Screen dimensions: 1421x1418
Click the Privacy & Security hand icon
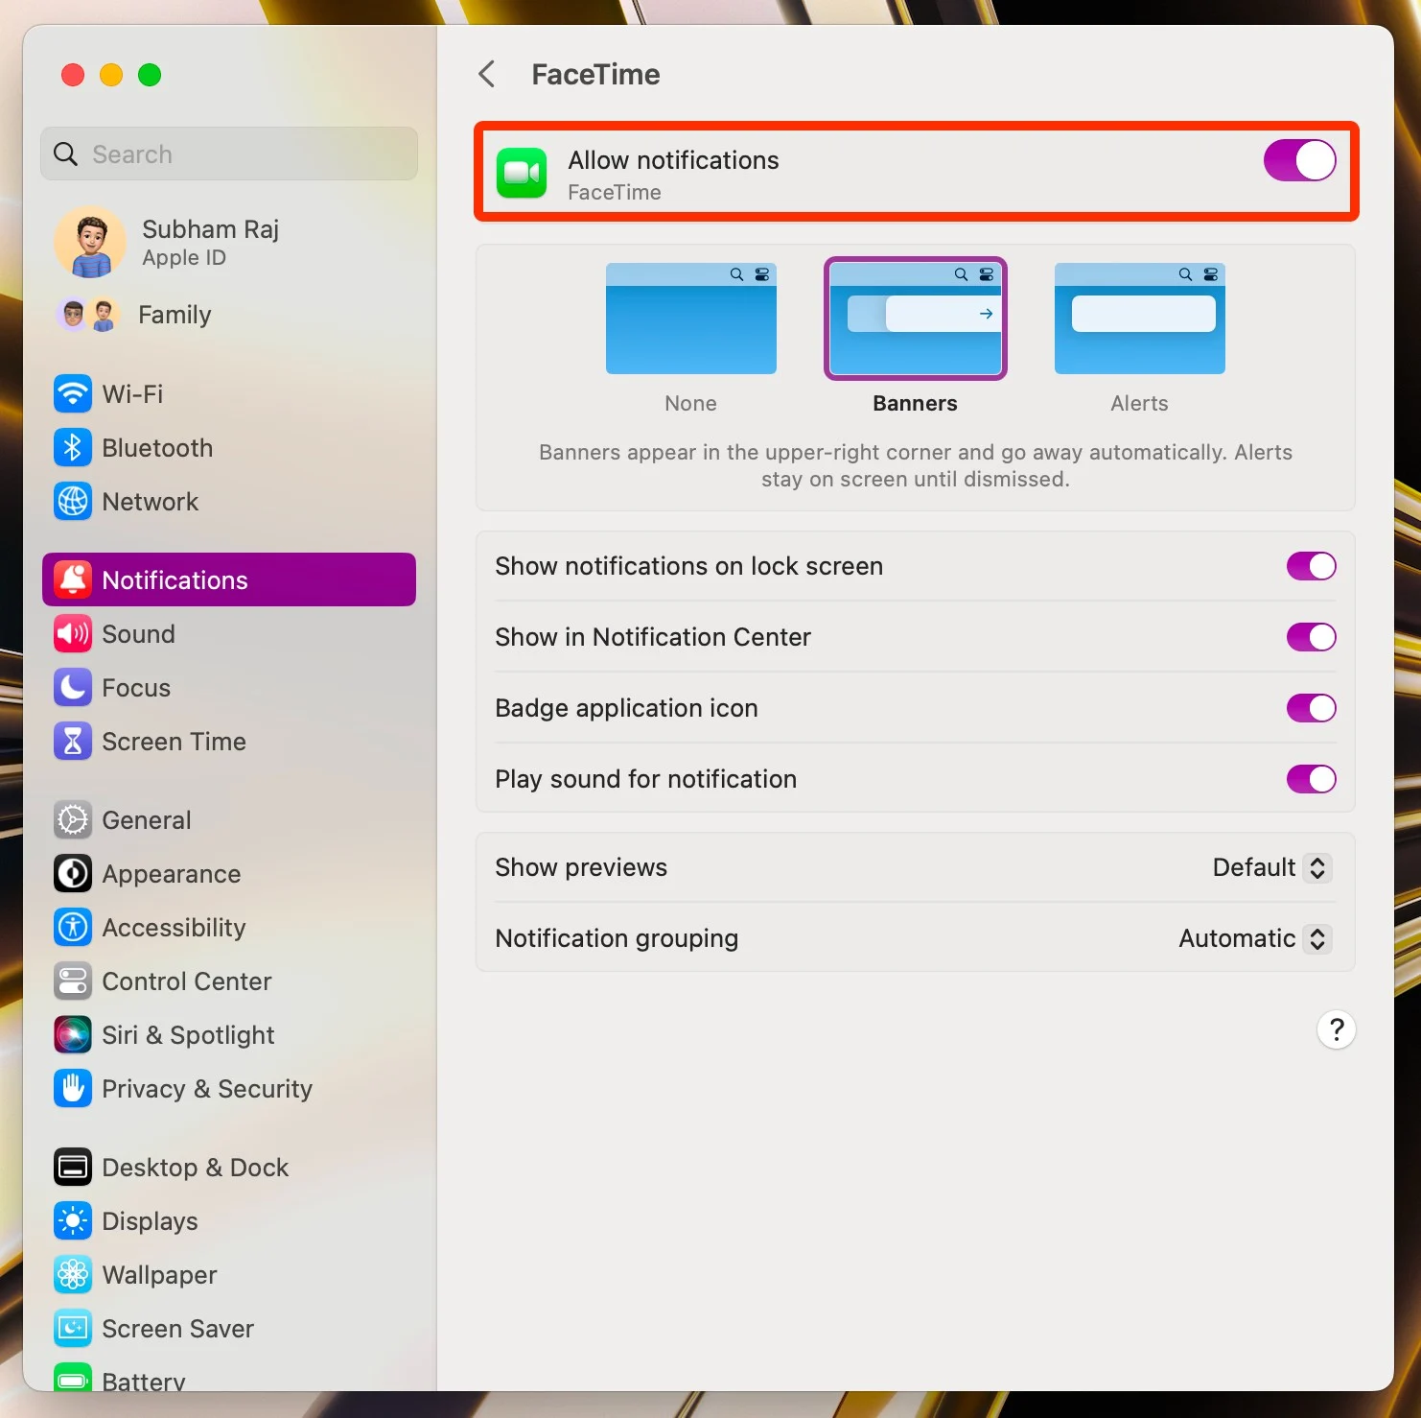[73, 1089]
